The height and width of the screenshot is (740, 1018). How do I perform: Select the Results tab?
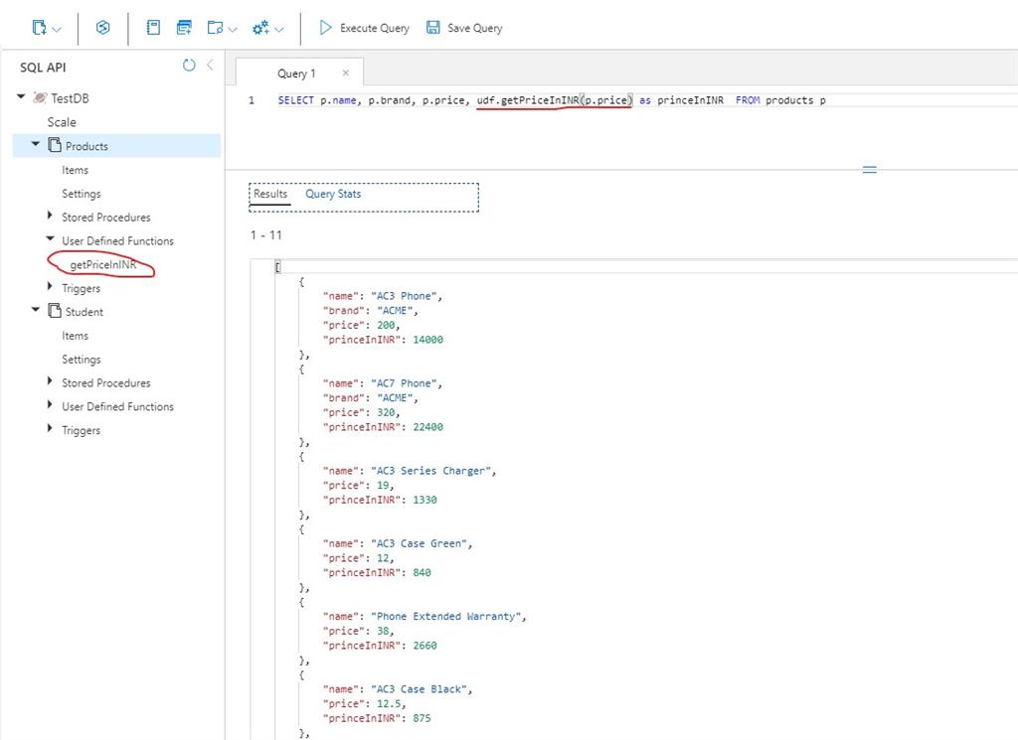click(x=270, y=194)
